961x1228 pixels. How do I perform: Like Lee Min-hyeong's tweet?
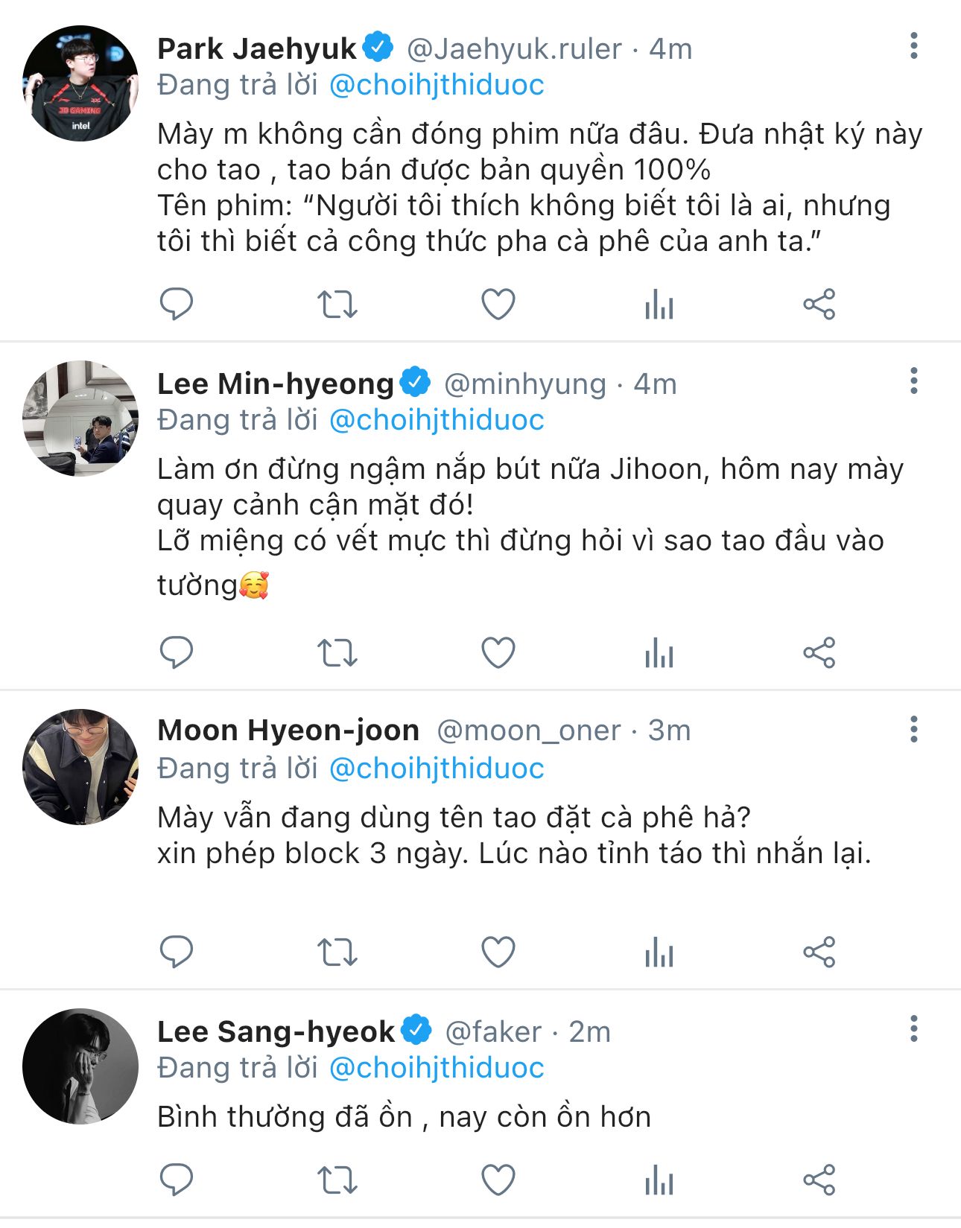(x=498, y=653)
